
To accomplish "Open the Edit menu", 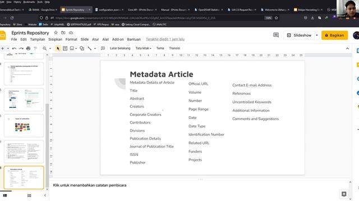I will 24,40.
